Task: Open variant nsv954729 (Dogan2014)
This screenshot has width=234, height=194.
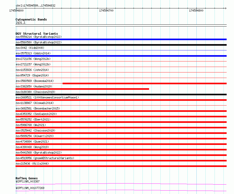Action: coord(32,75)
